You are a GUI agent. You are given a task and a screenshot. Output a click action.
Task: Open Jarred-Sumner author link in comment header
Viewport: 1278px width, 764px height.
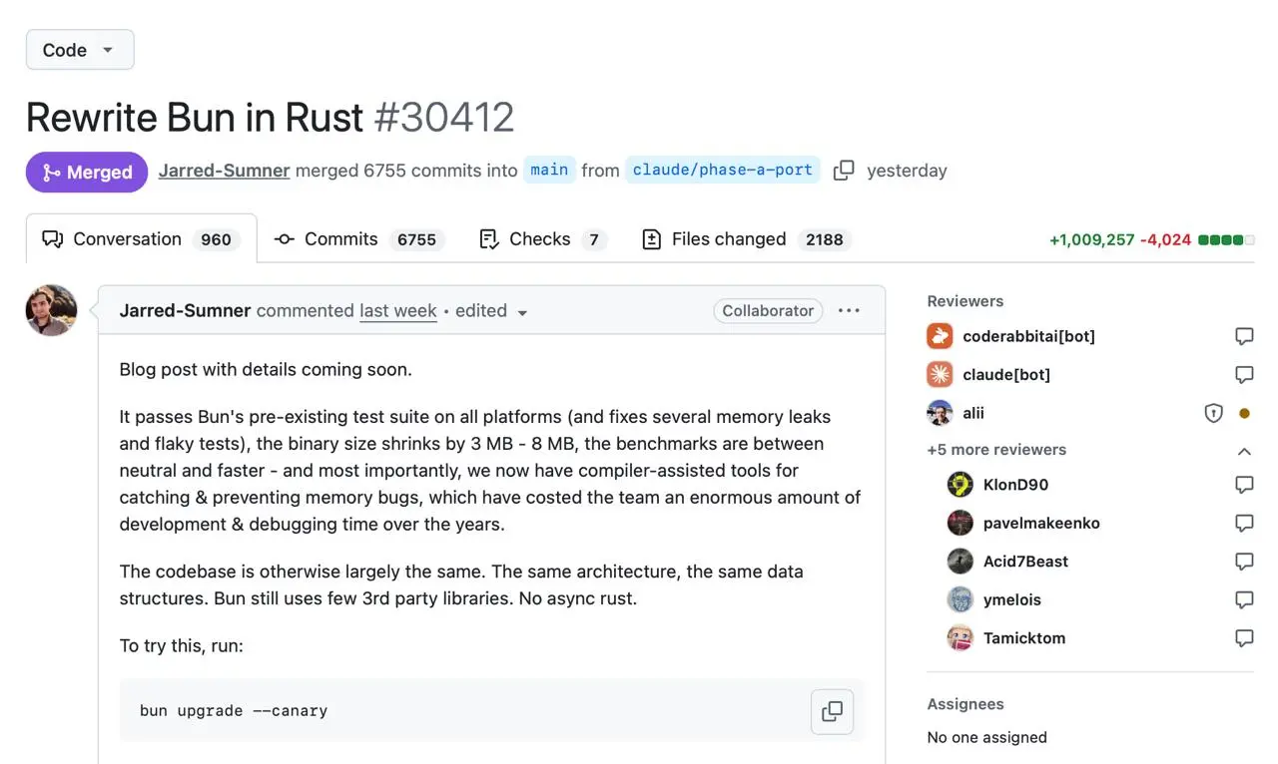pyautogui.click(x=185, y=310)
